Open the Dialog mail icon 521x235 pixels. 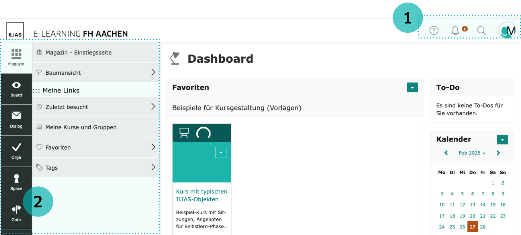click(x=16, y=120)
